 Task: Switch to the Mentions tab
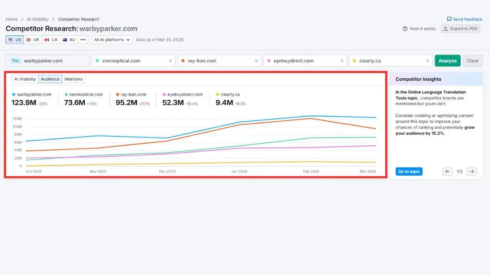[73, 79]
